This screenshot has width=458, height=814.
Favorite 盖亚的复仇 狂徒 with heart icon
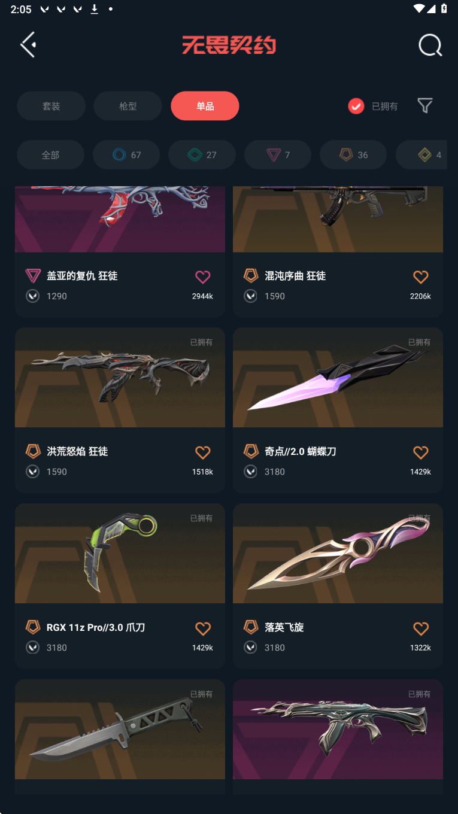click(x=203, y=277)
